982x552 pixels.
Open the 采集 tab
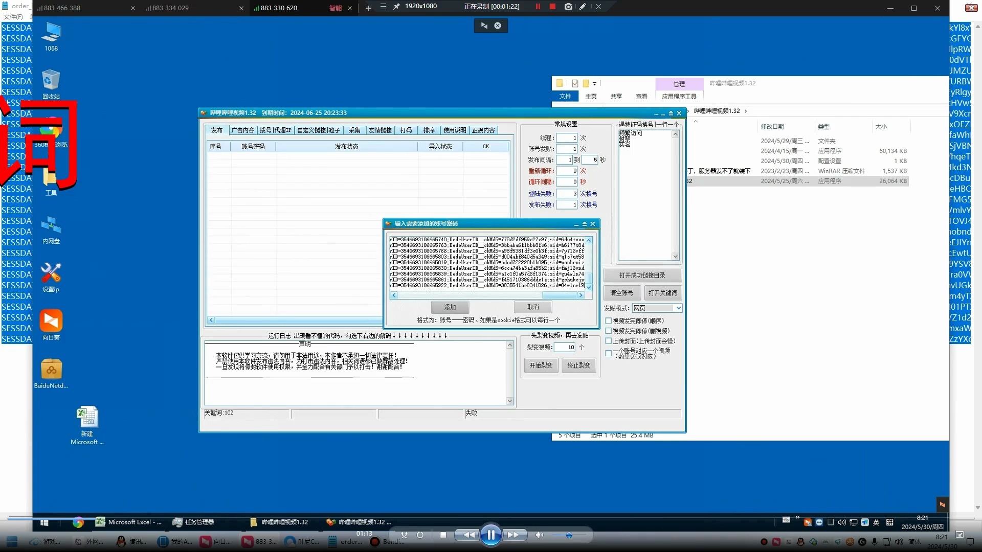click(x=354, y=130)
